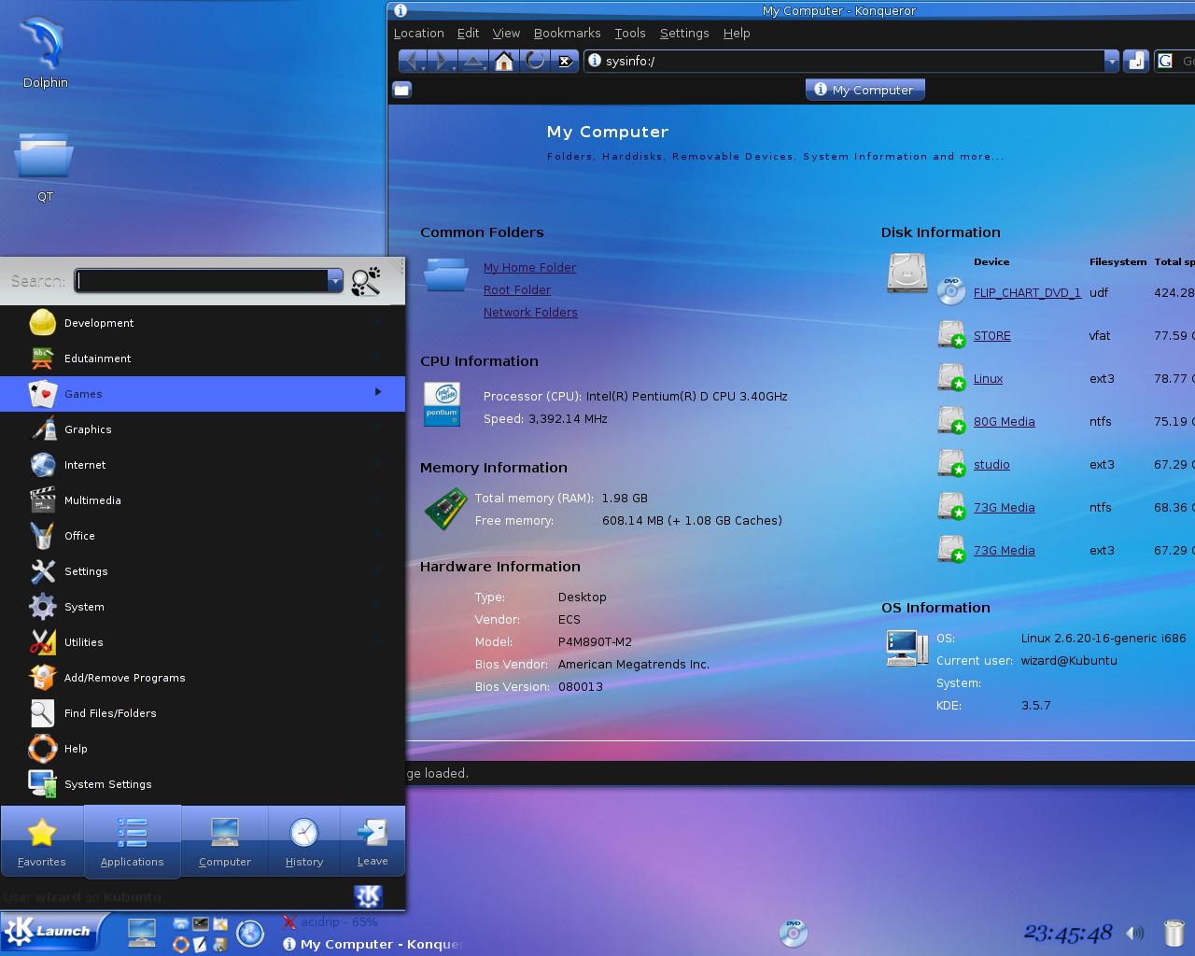The image size is (1195, 956).
Task: Open the Utilities category
Action: tap(203, 641)
